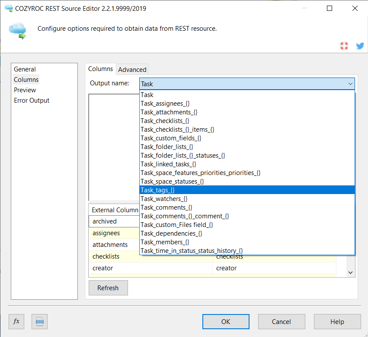The width and height of the screenshot is (368, 337).
Task: Click the Refresh button
Action: (x=108, y=288)
